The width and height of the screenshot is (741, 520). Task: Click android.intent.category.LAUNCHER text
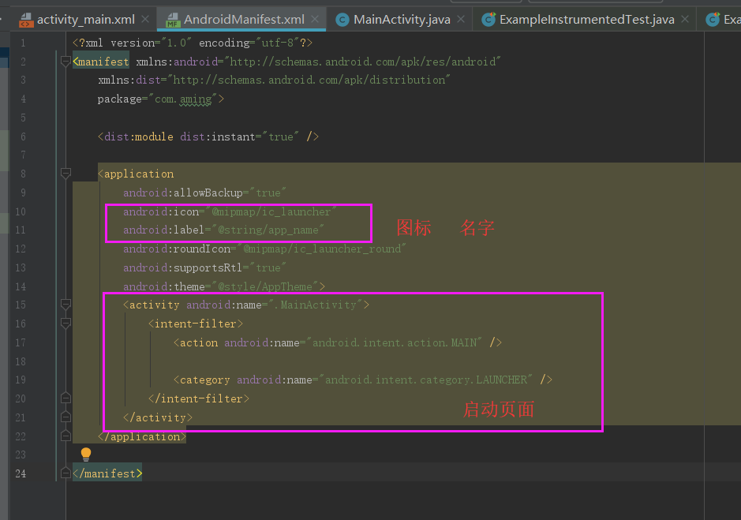425,380
